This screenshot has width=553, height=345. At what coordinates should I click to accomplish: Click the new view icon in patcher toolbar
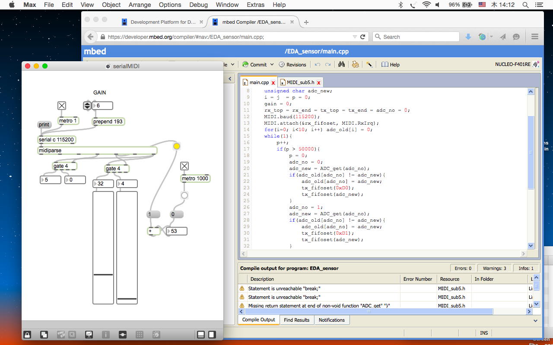click(x=44, y=334)
